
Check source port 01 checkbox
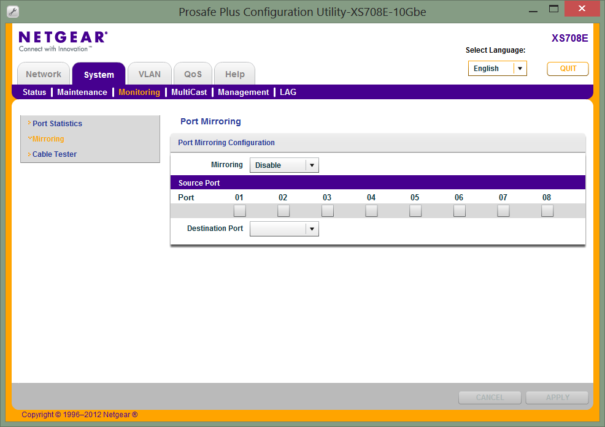(240, 211)
